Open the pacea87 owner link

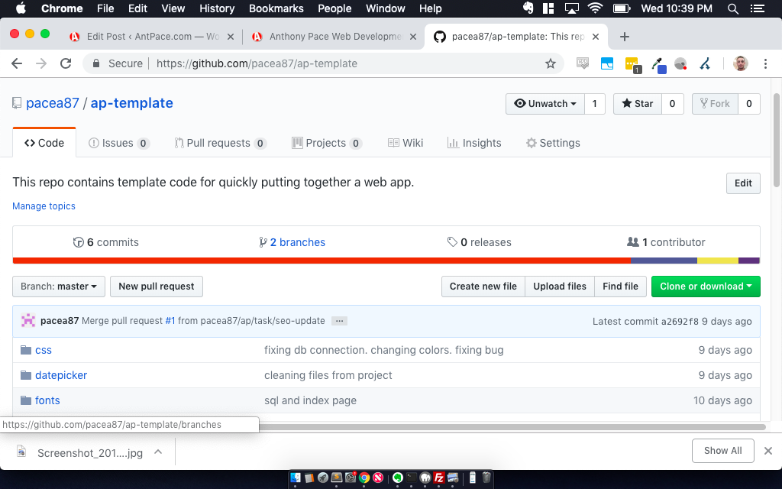[53, 103]
